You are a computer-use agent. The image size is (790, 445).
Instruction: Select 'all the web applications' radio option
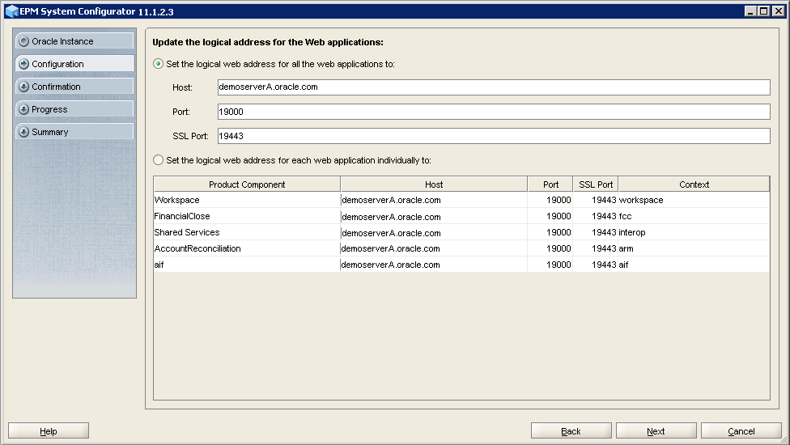[159, 64]
